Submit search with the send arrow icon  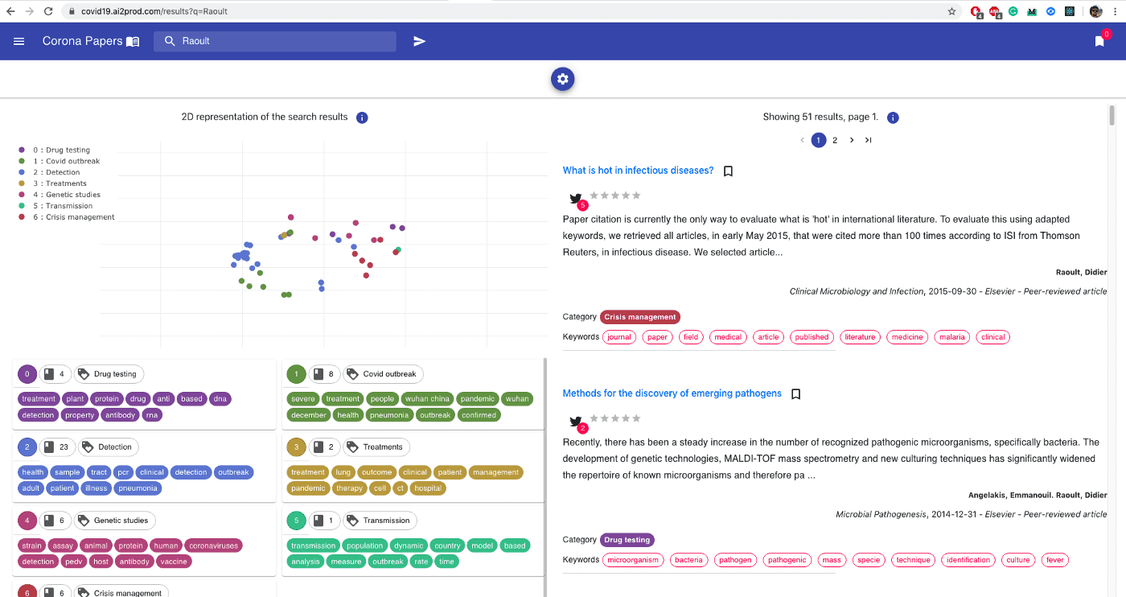tap(419, 41)
